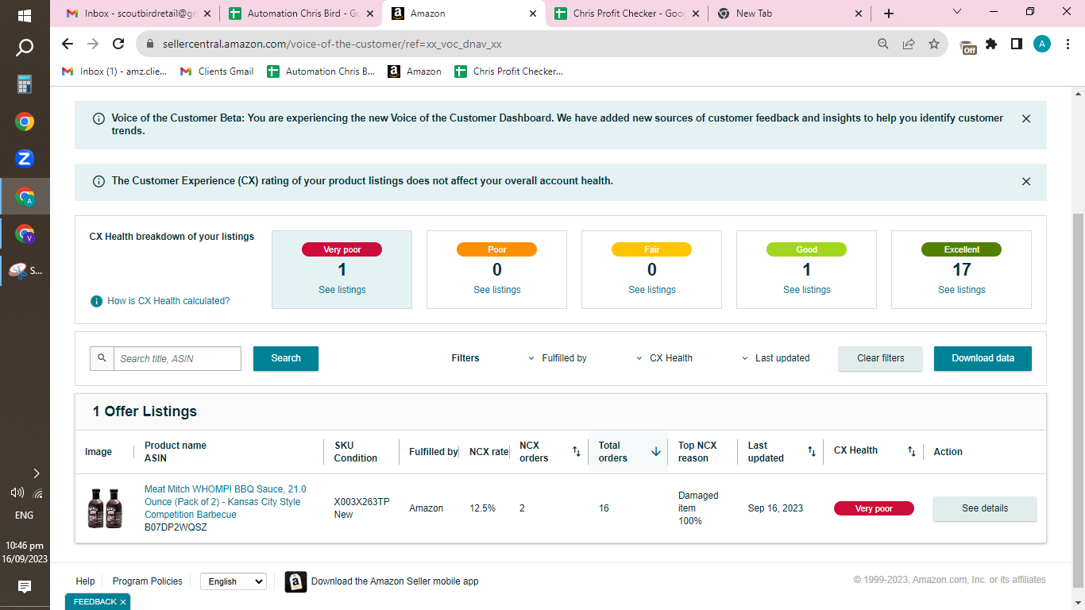Open the Clients Gmail bookmark
Image resolution: width=1085 pixels, height=610 pixels.
tap(217, 71)
